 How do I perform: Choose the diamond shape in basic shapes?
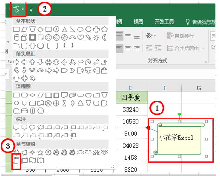[40, 30]
